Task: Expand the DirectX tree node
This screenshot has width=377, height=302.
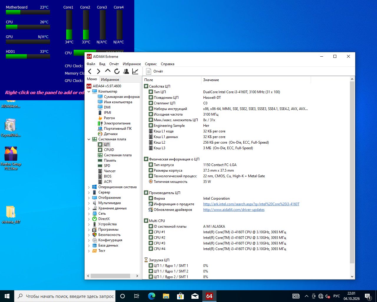Action: (89, 219)
